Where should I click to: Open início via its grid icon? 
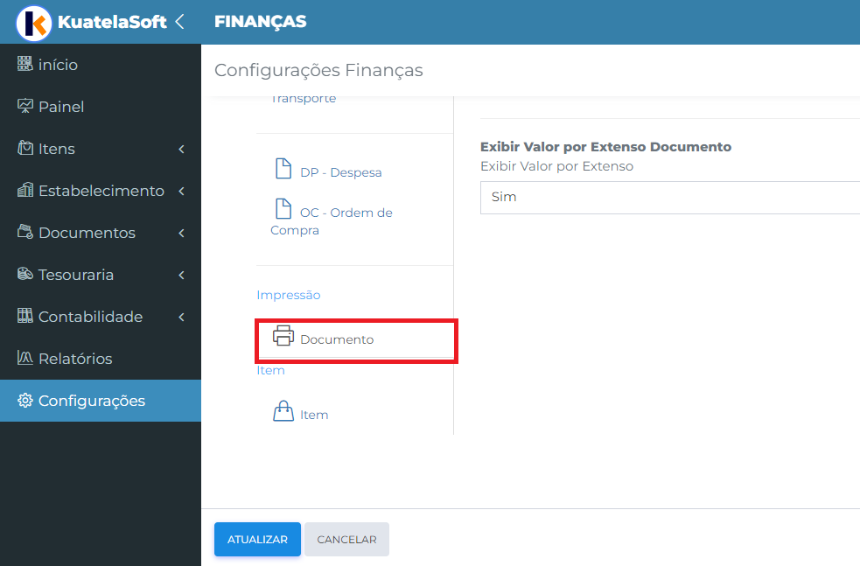coord(24,64)
